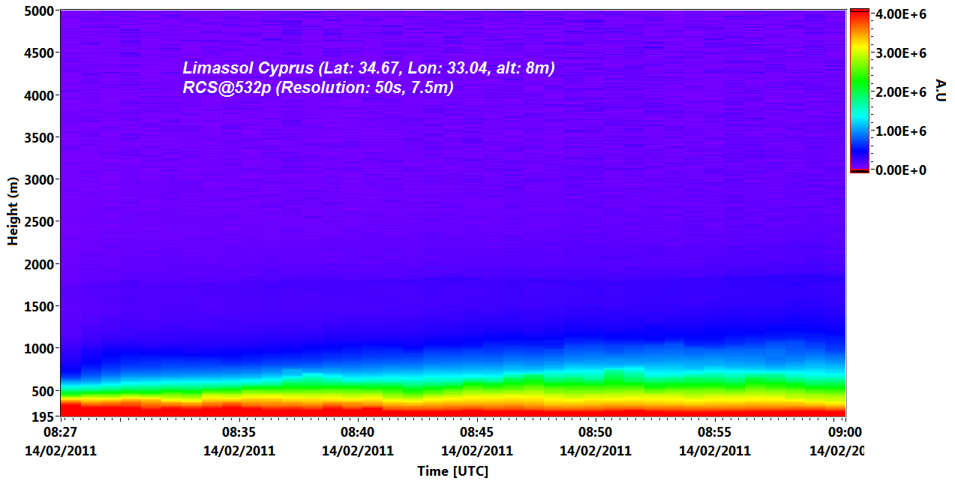Select the Time [UTC] axis title
The image size is (955, 487).
(452, 471)
